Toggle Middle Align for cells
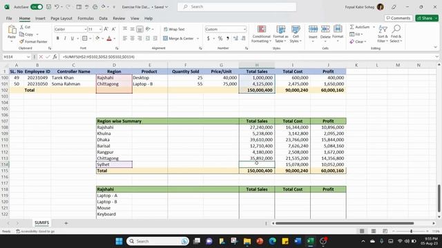The width and height of the screenshot is (442, 248). click(132, 29)
